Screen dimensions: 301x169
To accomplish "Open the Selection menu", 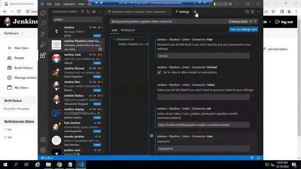I will (x=69, y=4).
